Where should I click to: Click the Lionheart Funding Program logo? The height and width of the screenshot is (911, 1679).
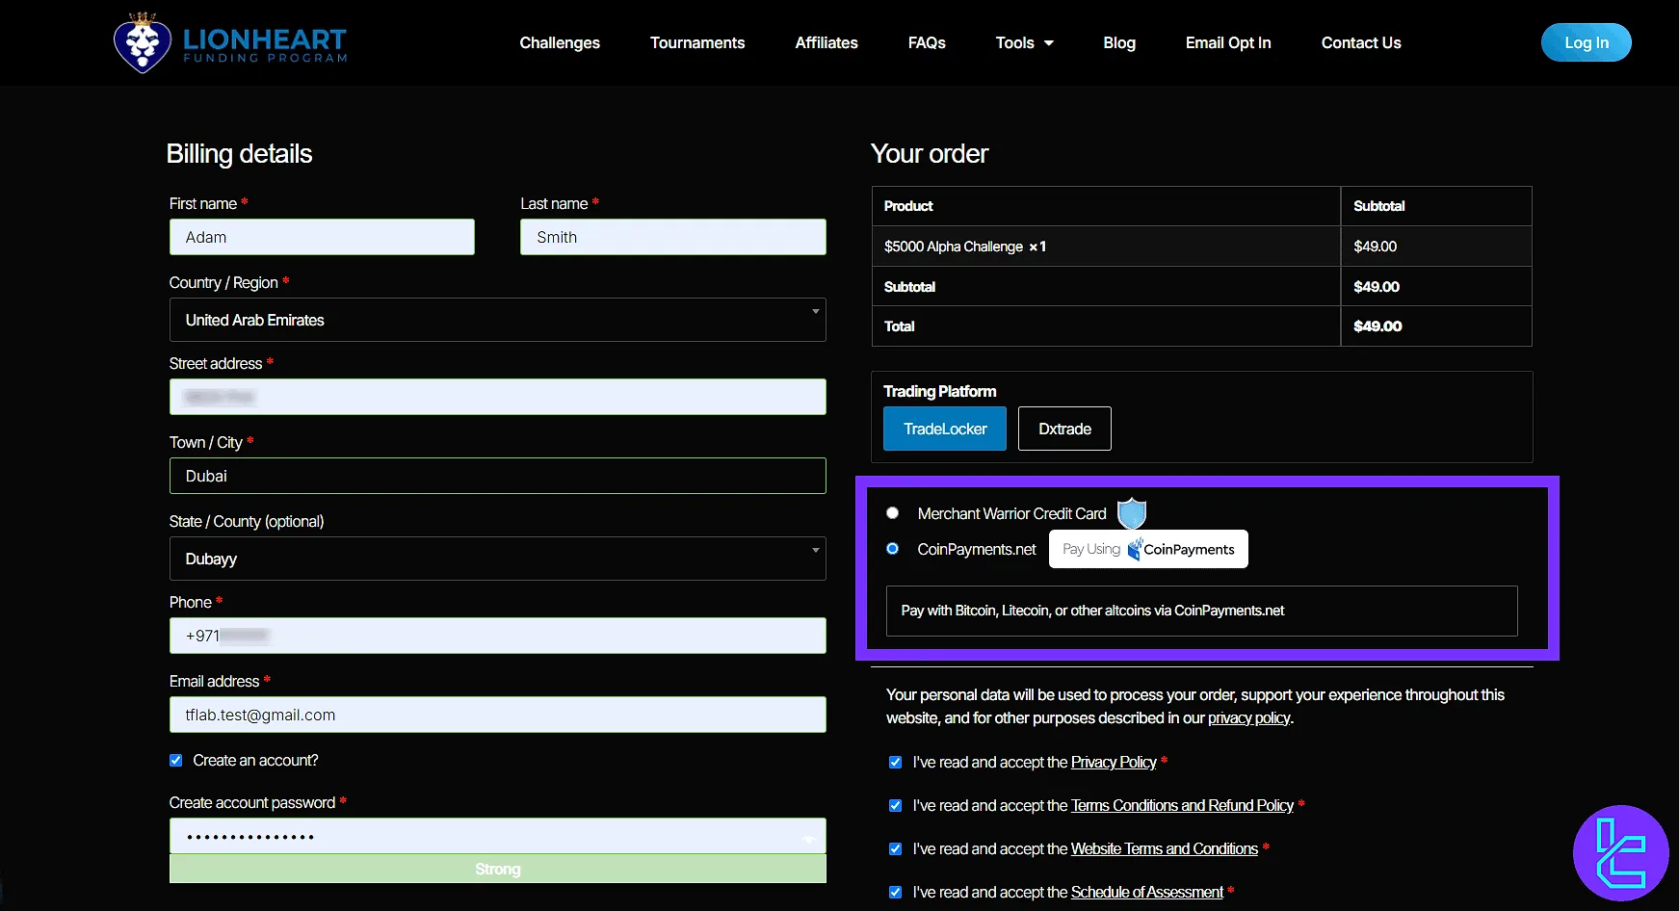(230, 43)
